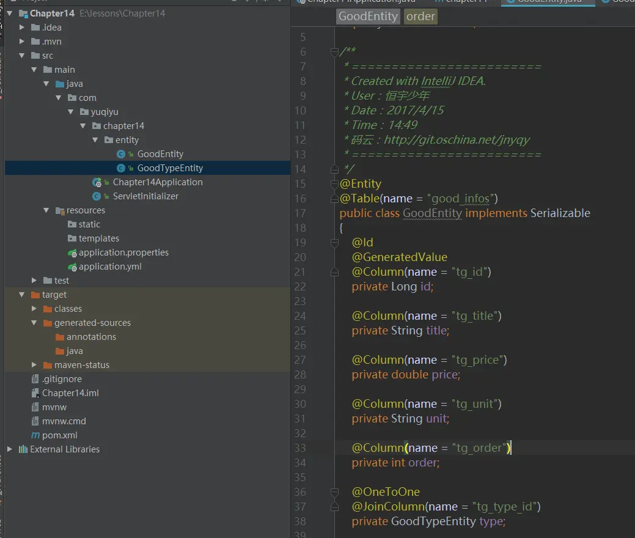Expand External Libraries arrow
Screen dimensions: 635x538
pos(10,449)
